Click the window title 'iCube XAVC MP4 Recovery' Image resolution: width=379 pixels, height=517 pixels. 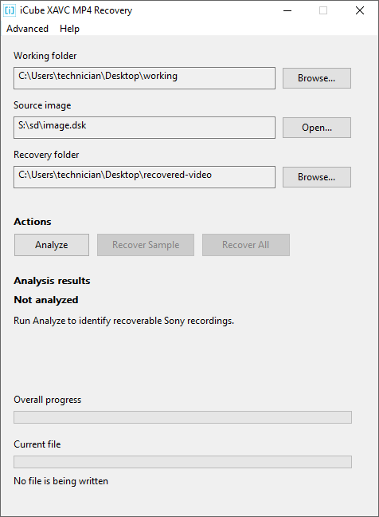[76, 10]
